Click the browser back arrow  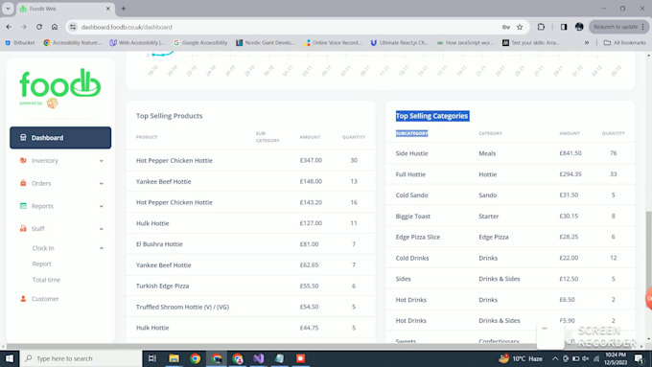coord(9,27)
